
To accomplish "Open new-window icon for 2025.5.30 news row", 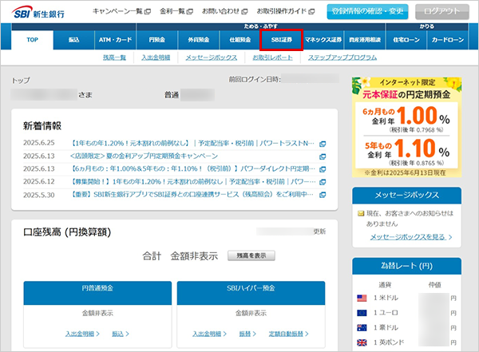I will point(323,195).
